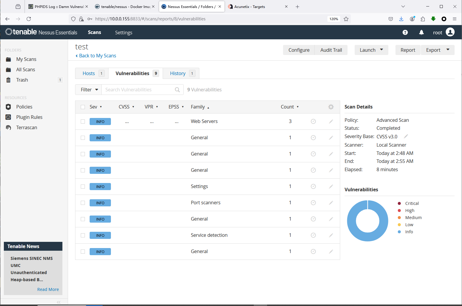The image size is (462, 306).
Task: Click clock icon in Port scanners row
Action: click(313, 203)
